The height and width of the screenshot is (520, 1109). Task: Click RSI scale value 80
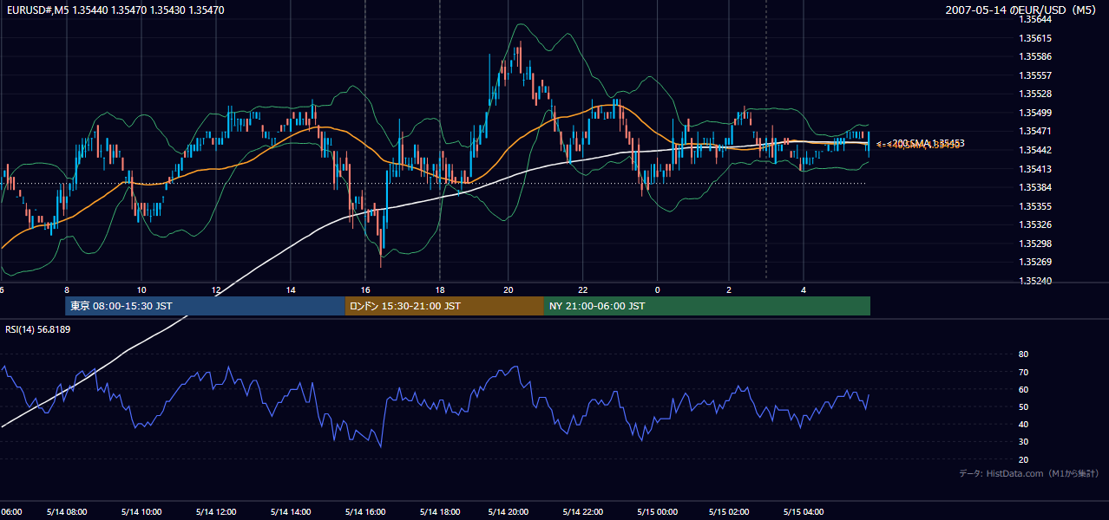coord(1023,354)
